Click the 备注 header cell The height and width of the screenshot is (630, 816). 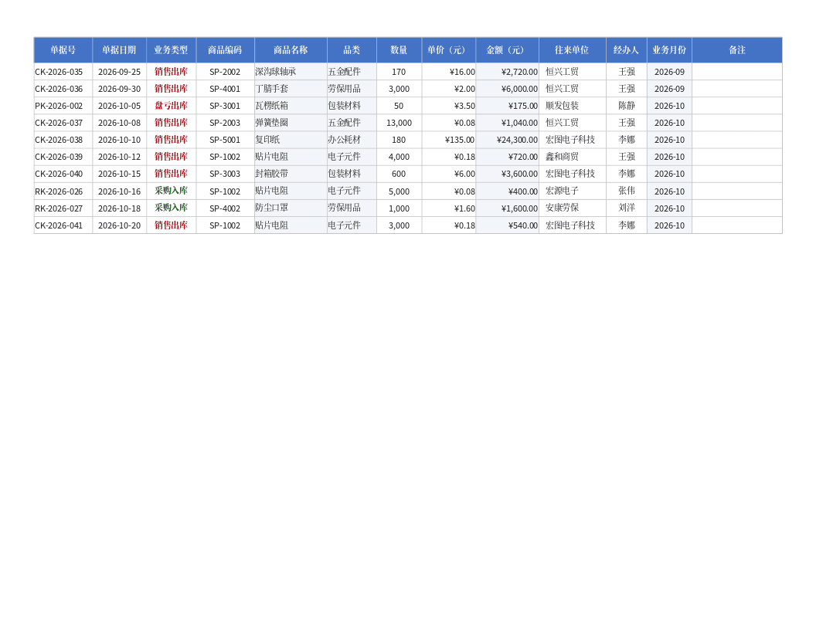(737, 50)
